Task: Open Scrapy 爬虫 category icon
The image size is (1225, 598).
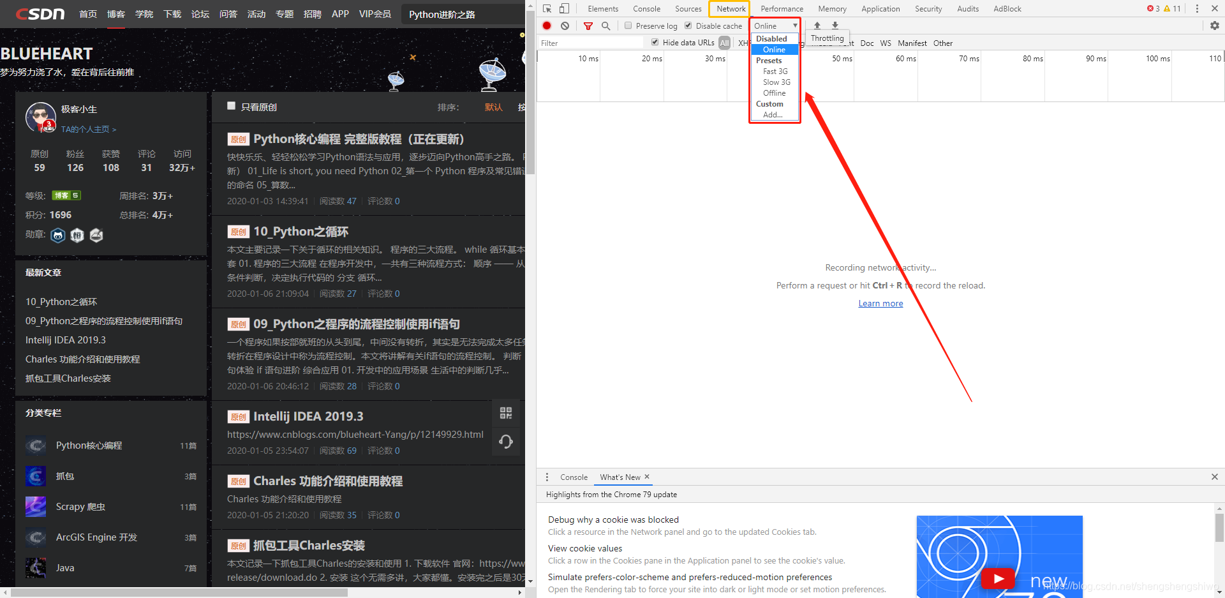Action: pos(36,507)
